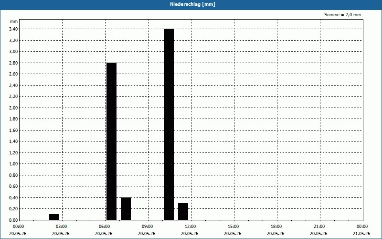Click the mm unit label on y-axis

(x=14, y=22)
